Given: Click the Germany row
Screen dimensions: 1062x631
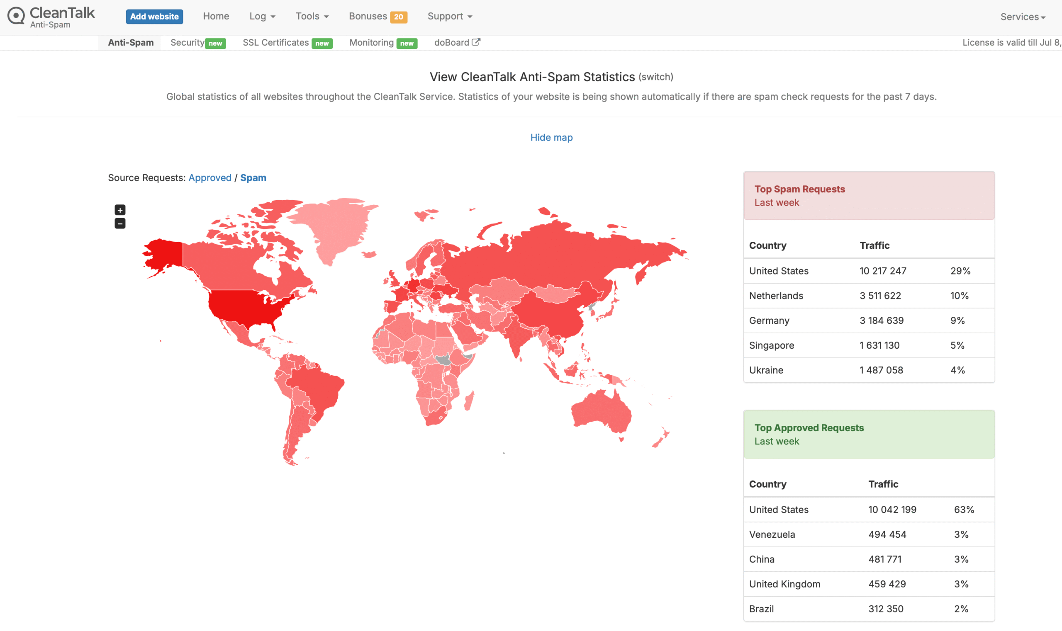Looking at the screenshot, I should 869,320.
